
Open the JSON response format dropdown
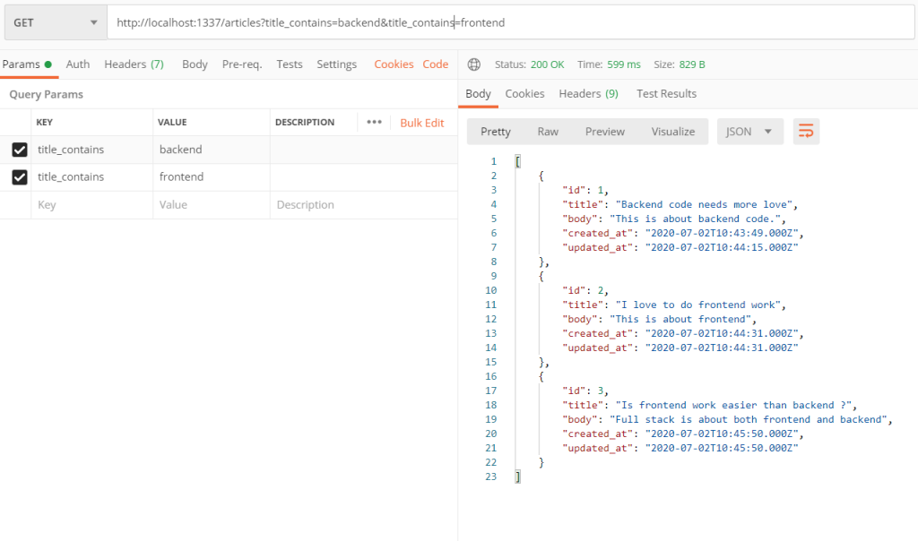pyautogui.click(x=749, y=131)
